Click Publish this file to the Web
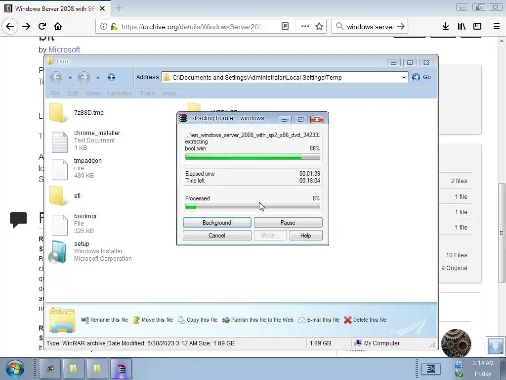This screenshot has height=380, width=506. (258, 320)
